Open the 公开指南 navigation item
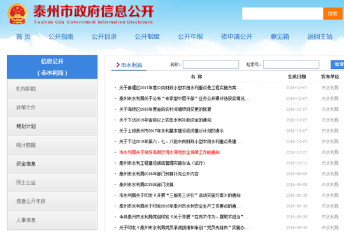Screen dimensions: 344x233 (61, 36)
